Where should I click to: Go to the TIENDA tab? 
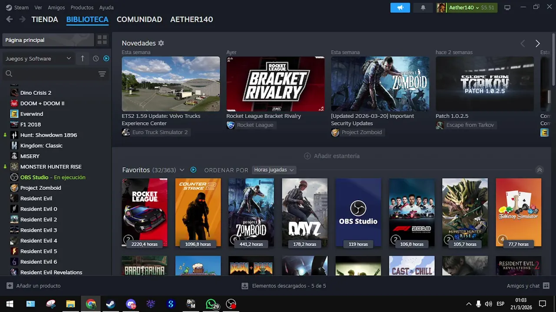tap(45, 19)
